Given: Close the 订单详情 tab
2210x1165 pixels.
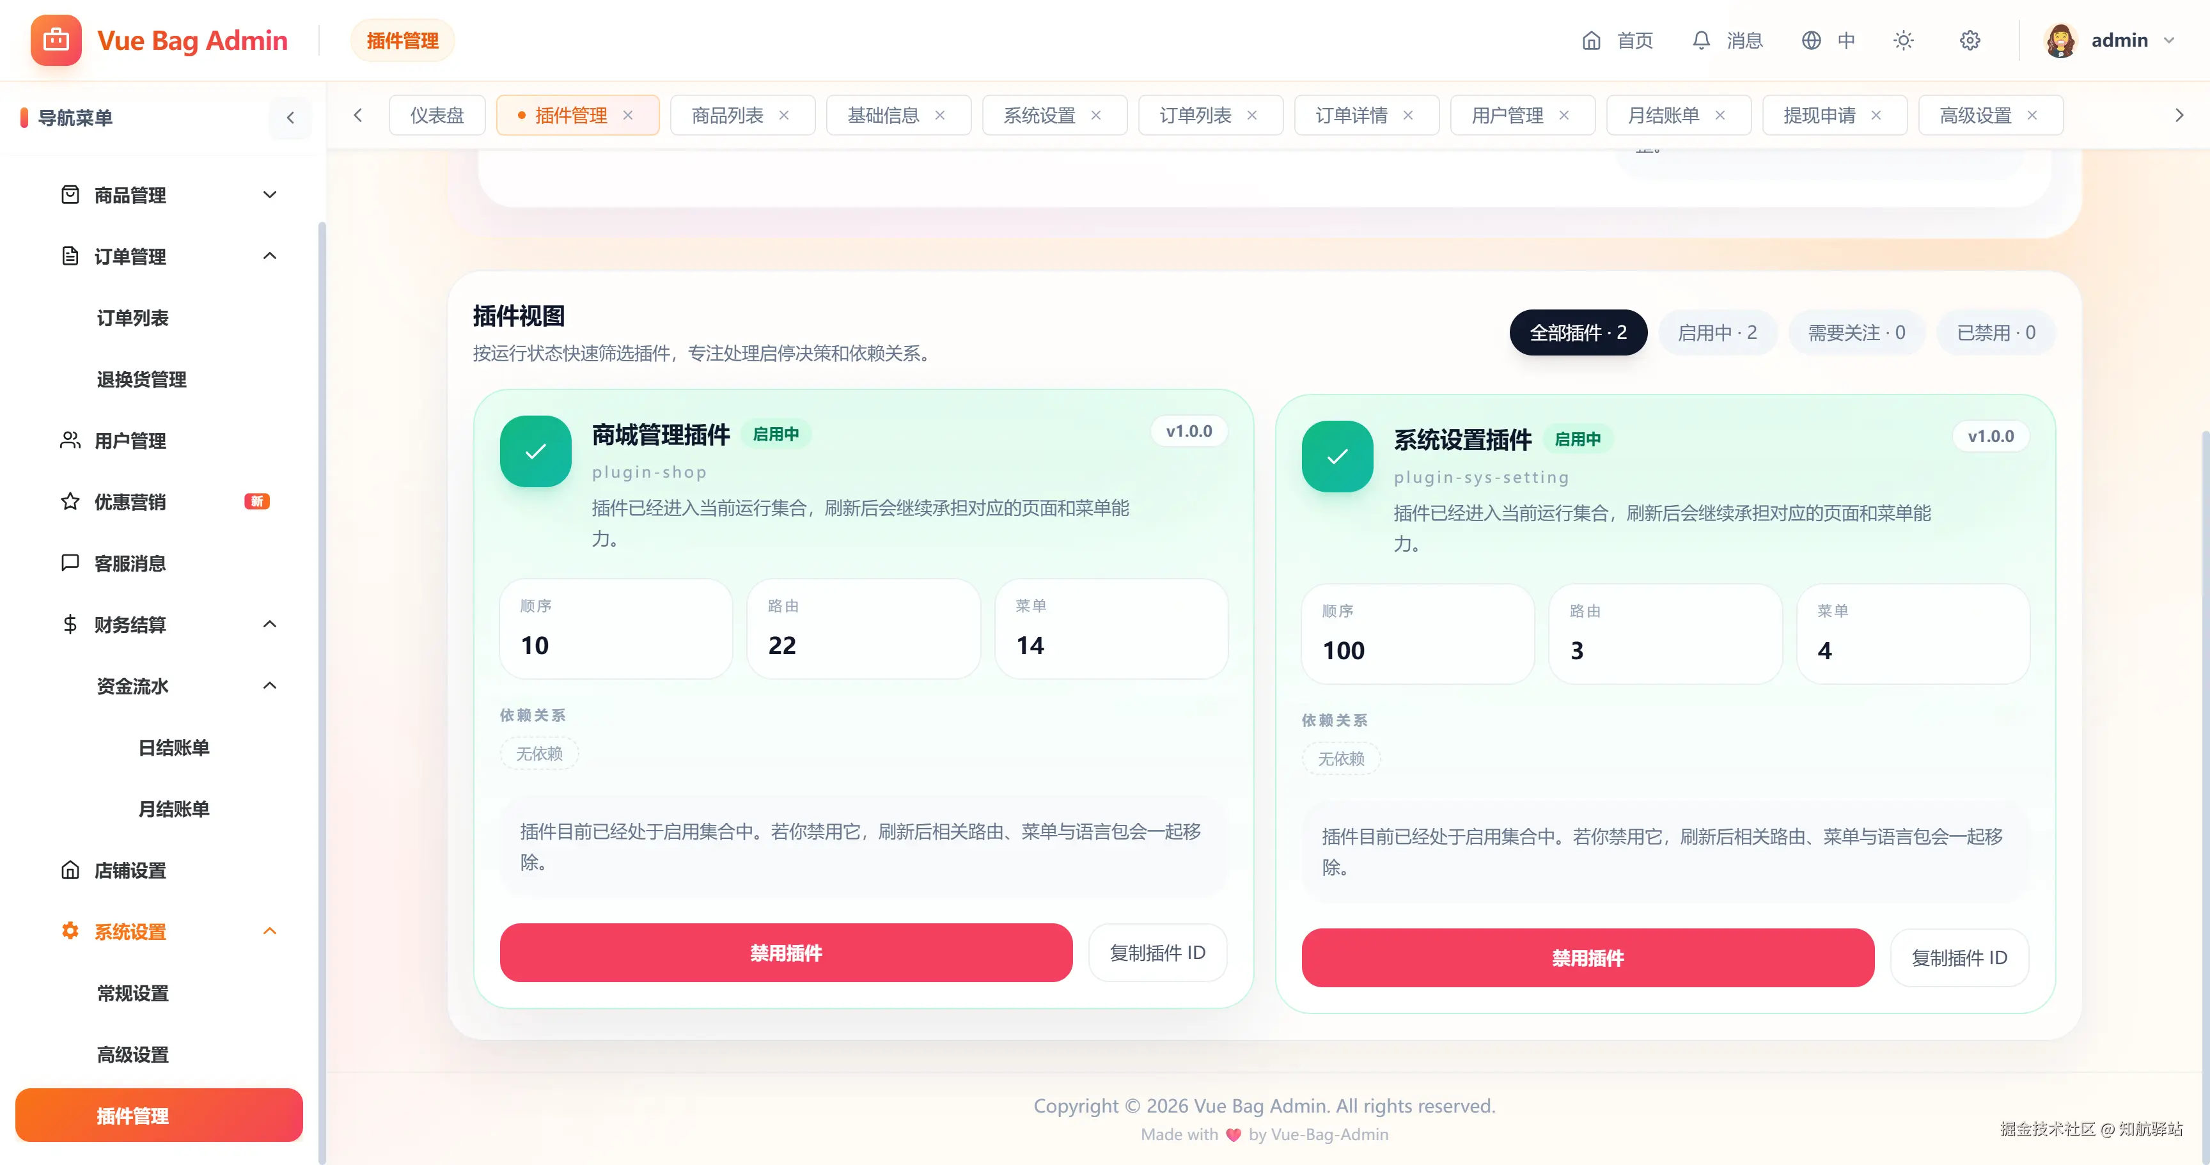Looking at the screenshot, I should [x=1408, y=115].
